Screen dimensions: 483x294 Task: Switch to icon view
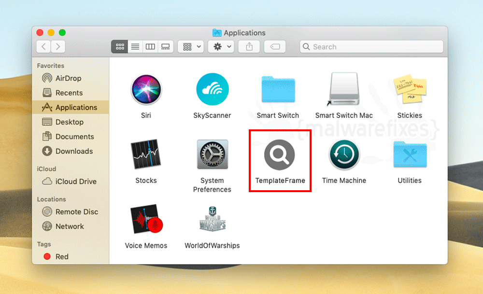pos(119,47)
